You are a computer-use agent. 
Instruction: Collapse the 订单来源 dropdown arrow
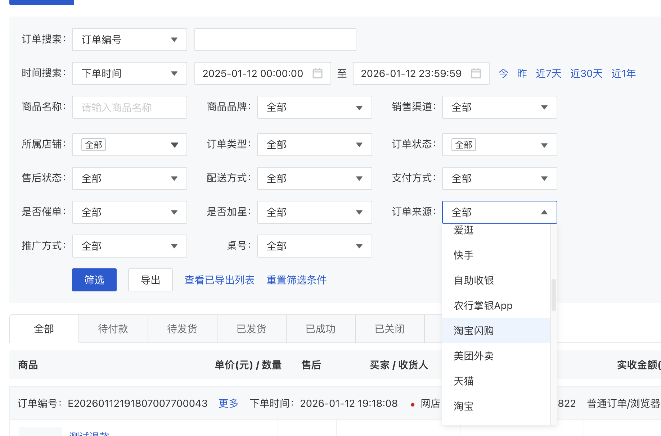544,212
